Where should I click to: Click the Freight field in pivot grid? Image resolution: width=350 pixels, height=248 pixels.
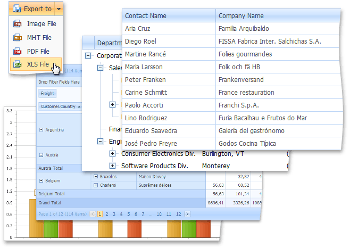pos(47,93)
